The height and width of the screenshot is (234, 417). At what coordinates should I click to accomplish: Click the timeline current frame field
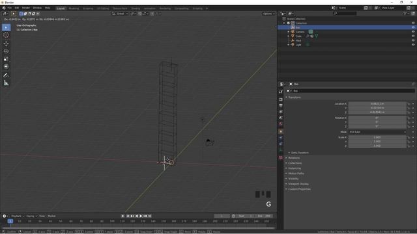click(x=222, y=216)
